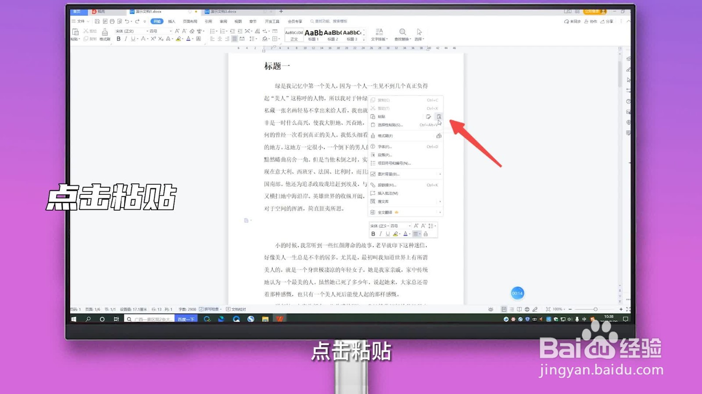702x394 pixels.
Task: Click the 文字排版 button in the ribbon
Action: [x=379, y=35]
